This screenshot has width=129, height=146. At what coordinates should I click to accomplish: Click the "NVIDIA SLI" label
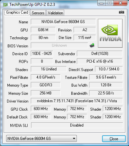point(19,126)
